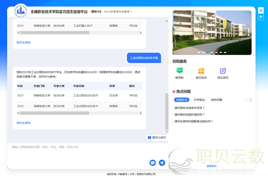Click horizontal scrollbar thumb under 工业机器人技术 table
This screenshot has width=268, height=178.
pyautogui.click(x=55, y=32)
